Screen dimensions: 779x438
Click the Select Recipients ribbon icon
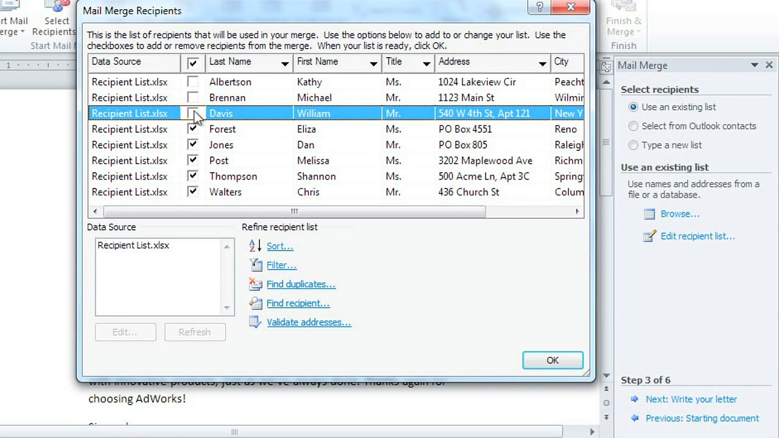[57, 7]
